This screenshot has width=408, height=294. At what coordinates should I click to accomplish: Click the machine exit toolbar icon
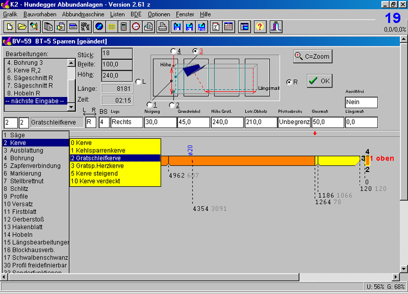tap(276, 27)
